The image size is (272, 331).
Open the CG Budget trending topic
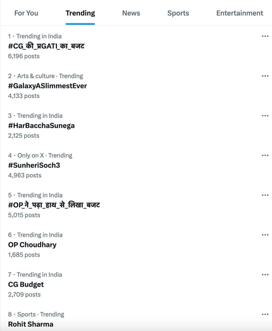point(26,284)
